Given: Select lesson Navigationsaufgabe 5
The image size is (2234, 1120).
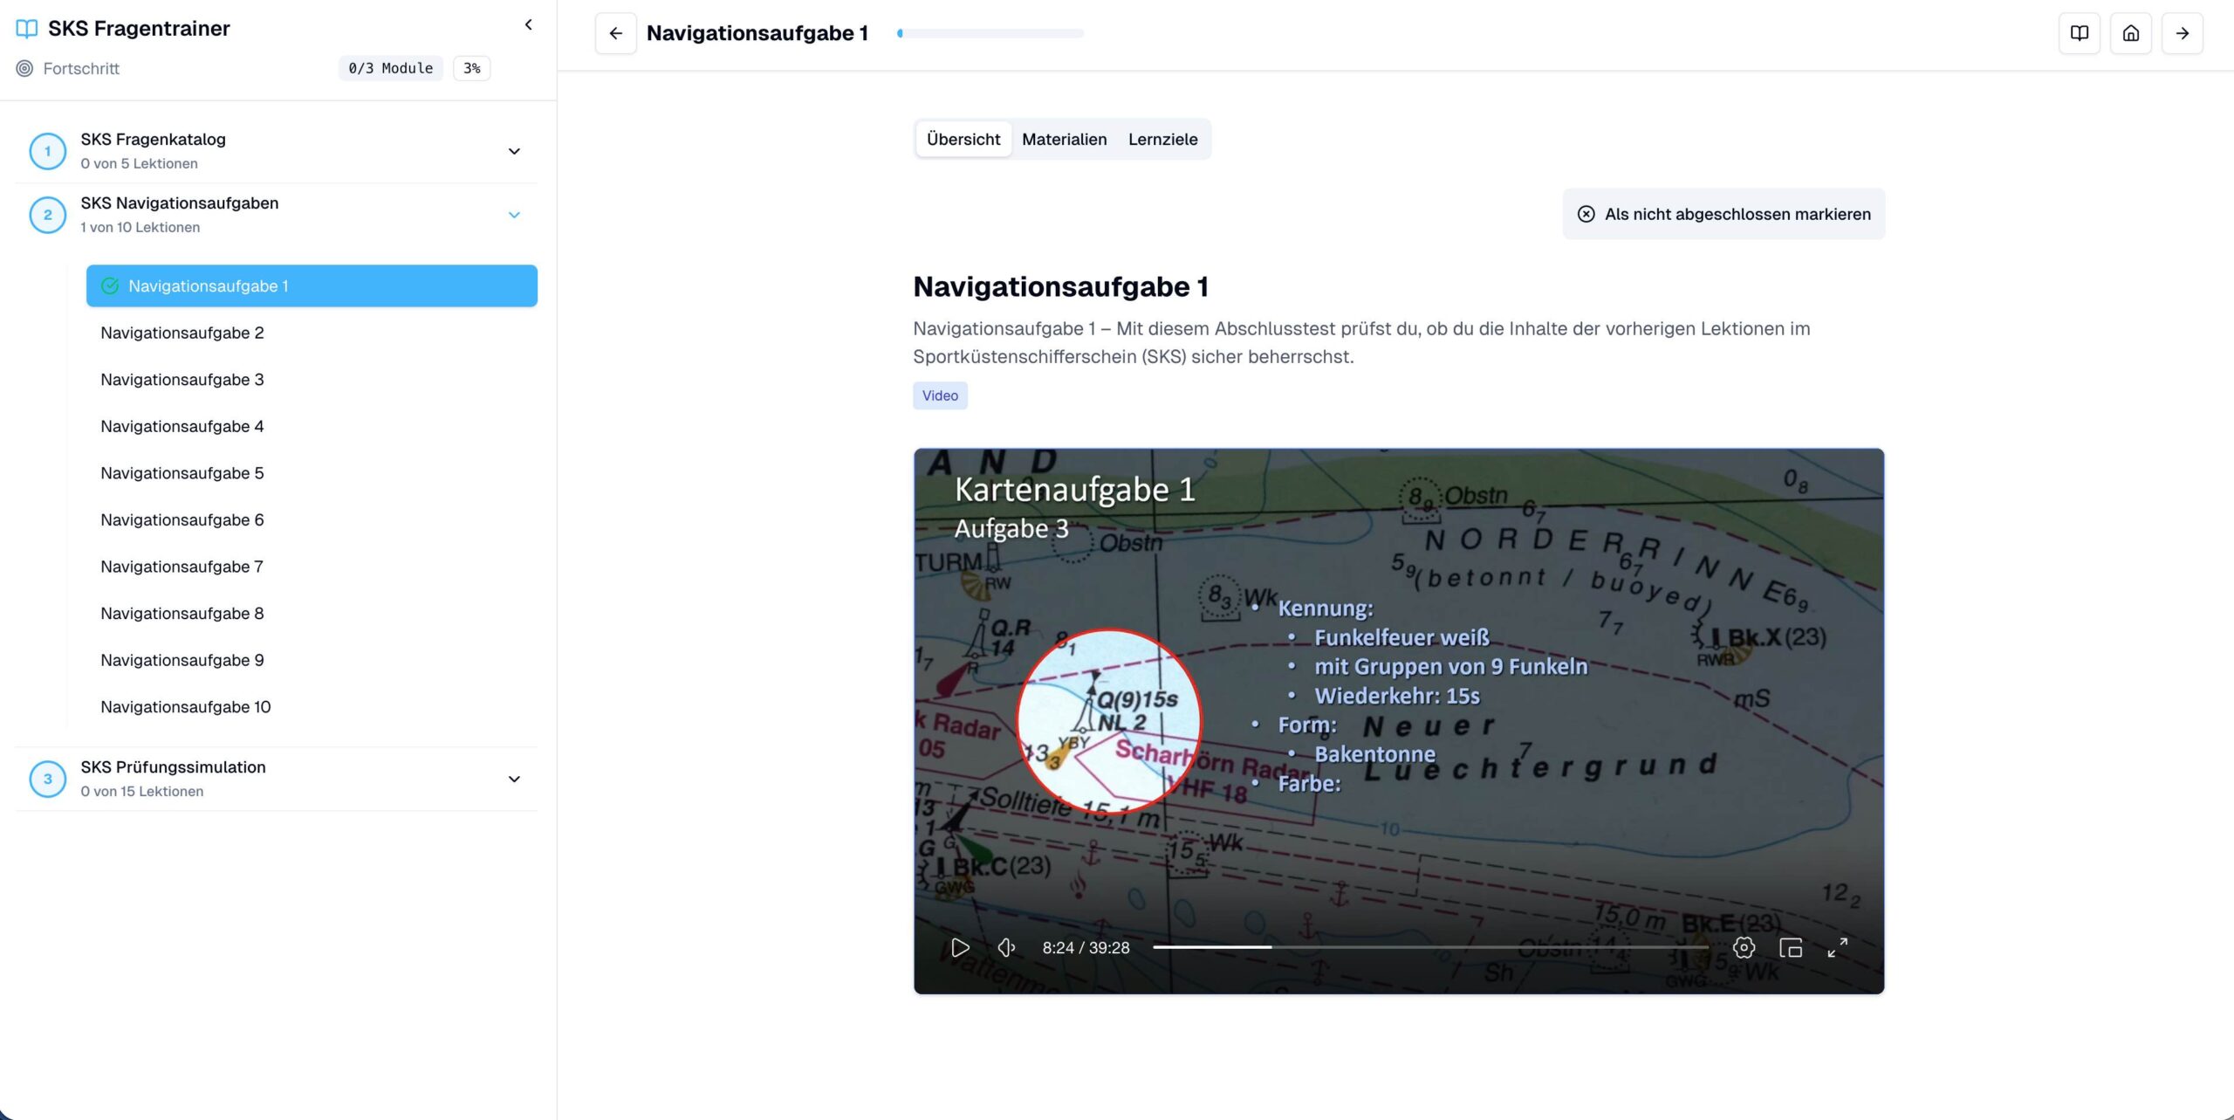Looking at the screenshot, I should (x=182, y=472).
